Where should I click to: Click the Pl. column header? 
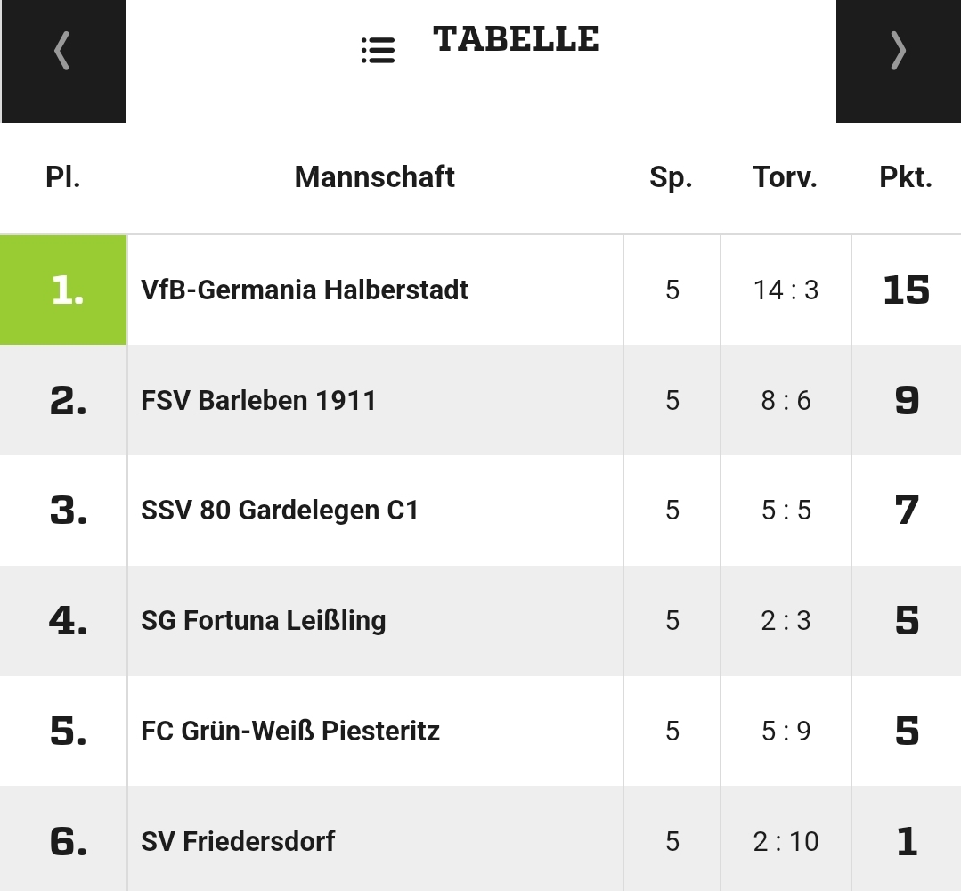pos(63,177)
